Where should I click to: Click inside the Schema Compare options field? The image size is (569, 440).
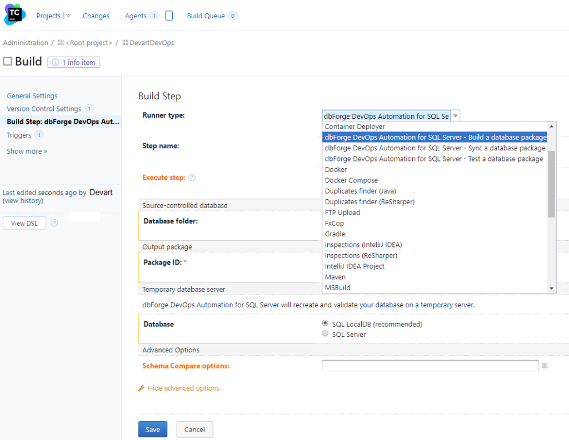point(430,365)
